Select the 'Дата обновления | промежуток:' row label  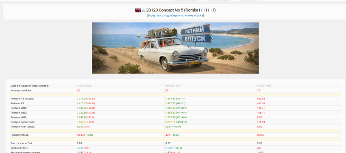(29, 86)
